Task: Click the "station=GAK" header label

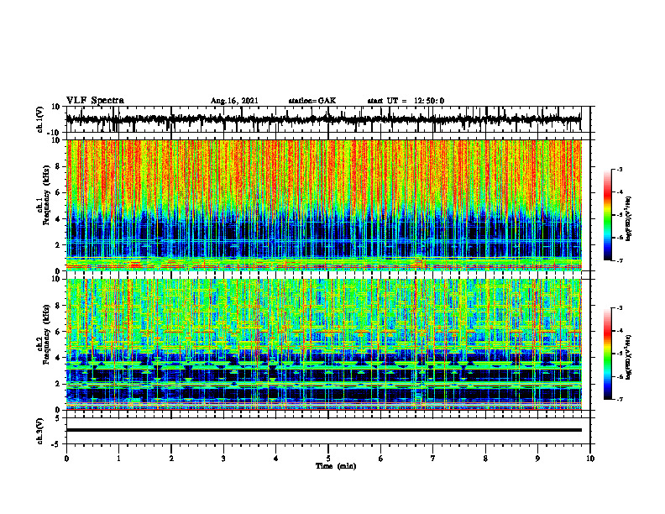Action: click(x=312, y=101)
